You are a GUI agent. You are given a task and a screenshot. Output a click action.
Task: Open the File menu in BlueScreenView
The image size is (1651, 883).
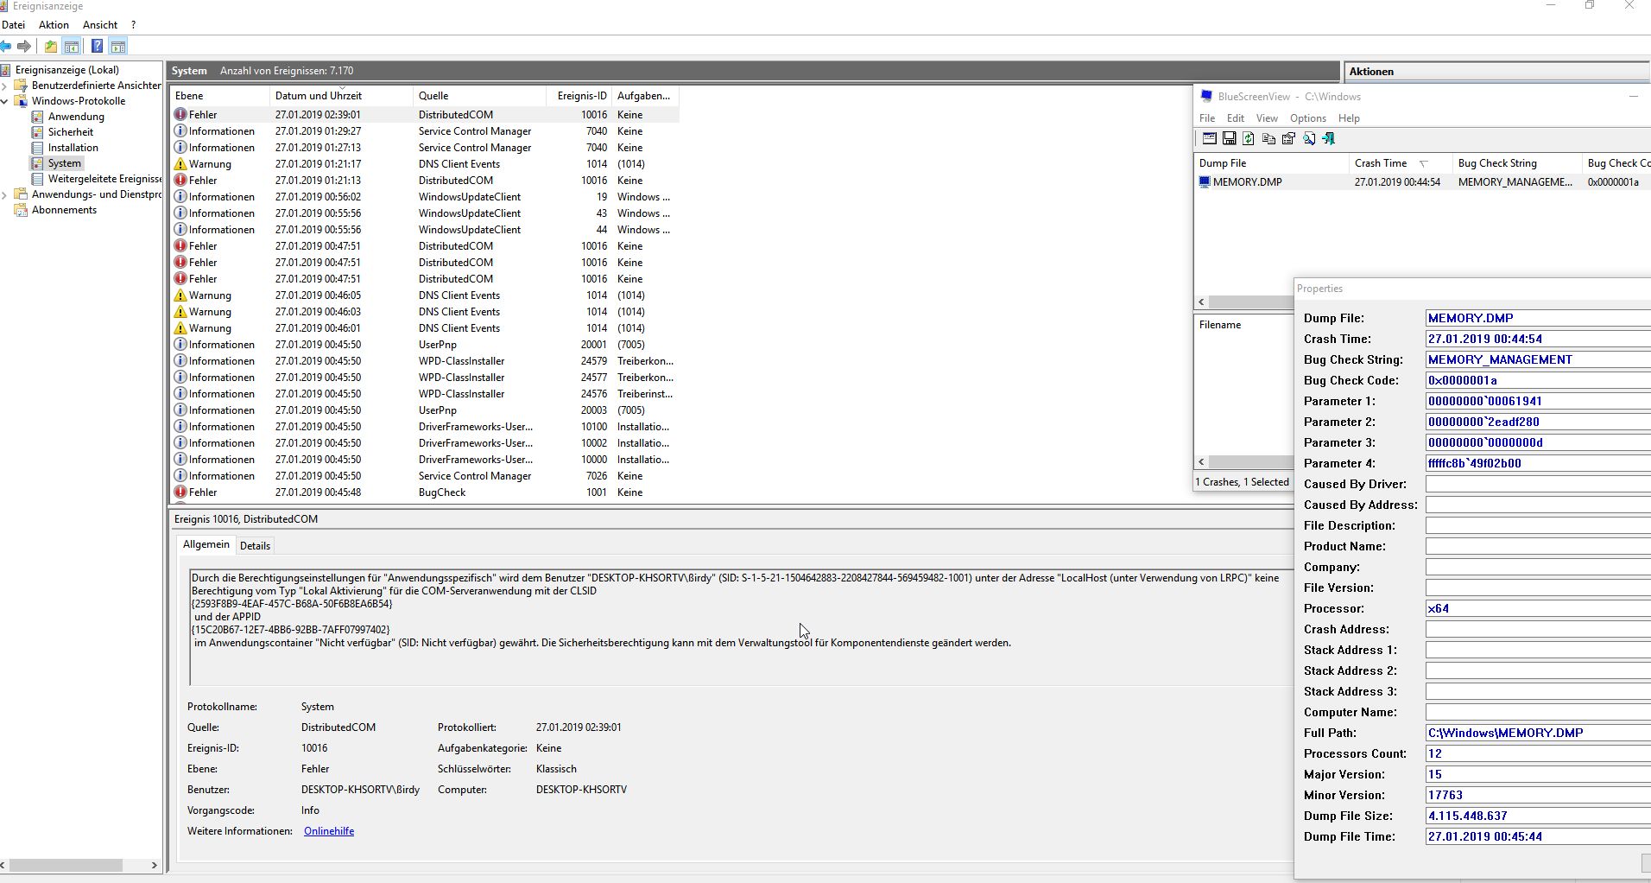point(1207,118)
